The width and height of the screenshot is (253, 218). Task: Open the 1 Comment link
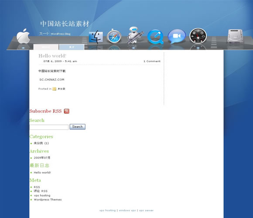click(x=152, y=61)
